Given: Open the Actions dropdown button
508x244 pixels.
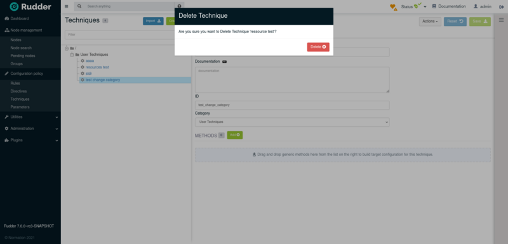Looking at the screenshot, I should coord(430,22).
